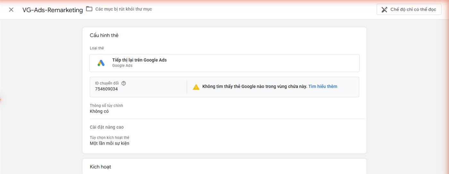Select the Tiếp thị lại trên Google Ads tag type
This screenshot has width=449, height=174.
pyautogui.click(x=224, y=63)
